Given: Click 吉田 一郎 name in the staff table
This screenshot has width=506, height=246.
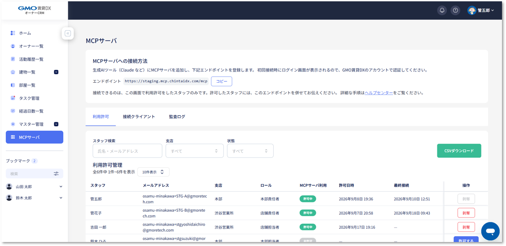Looking at the screenshot, I should click(x=98, y=227).
